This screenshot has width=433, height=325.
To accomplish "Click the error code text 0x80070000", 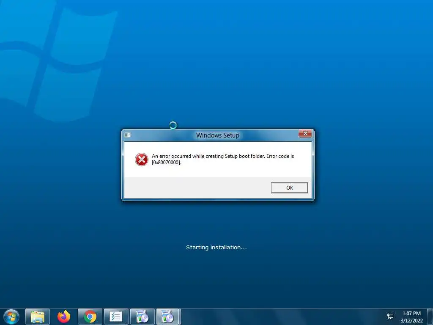I will (167, 162).
